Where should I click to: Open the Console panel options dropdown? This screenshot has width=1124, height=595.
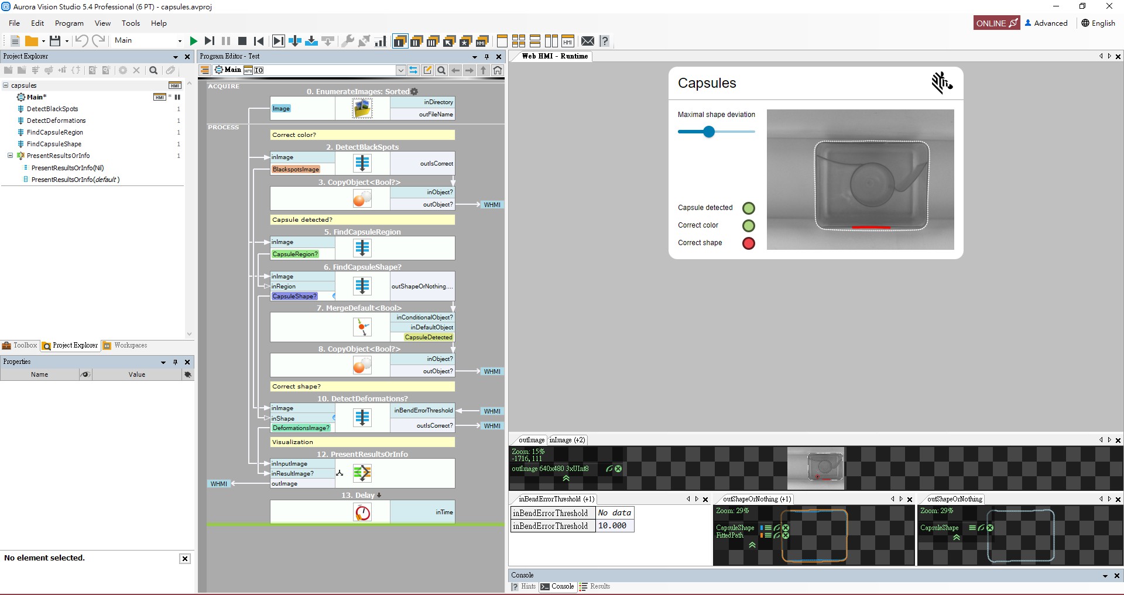(x=1105, y=576)
